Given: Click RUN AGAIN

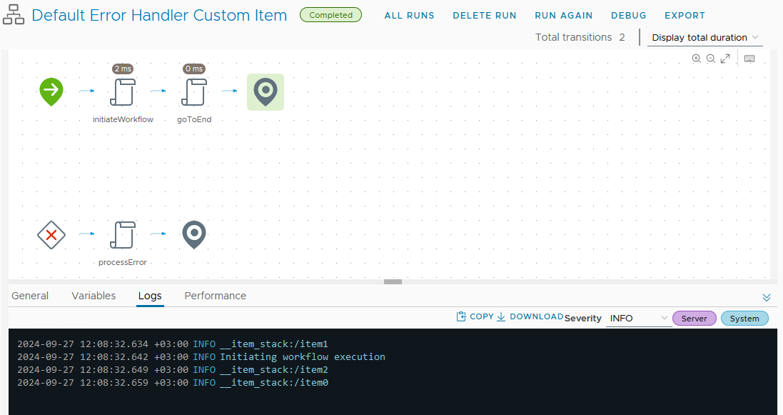Looking at the screenshot, I should point(564,16).
